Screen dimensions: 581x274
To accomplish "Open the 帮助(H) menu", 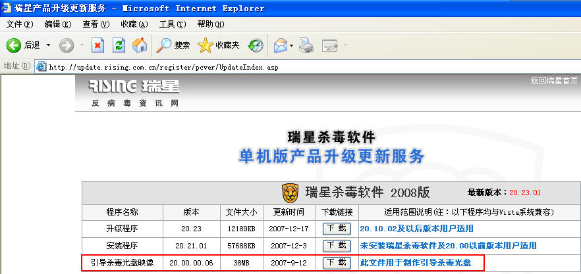I will [211, 24].
